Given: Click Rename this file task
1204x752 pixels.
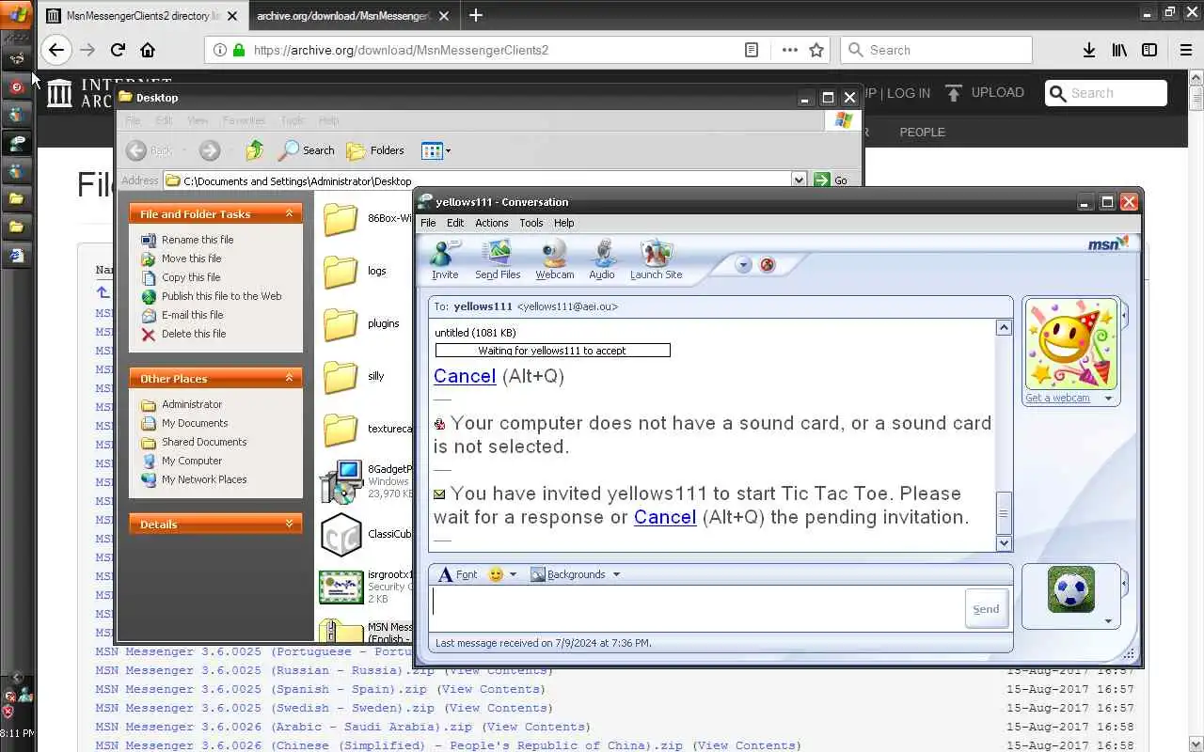Looking at the screenshot, I should (x=198, y=240).
